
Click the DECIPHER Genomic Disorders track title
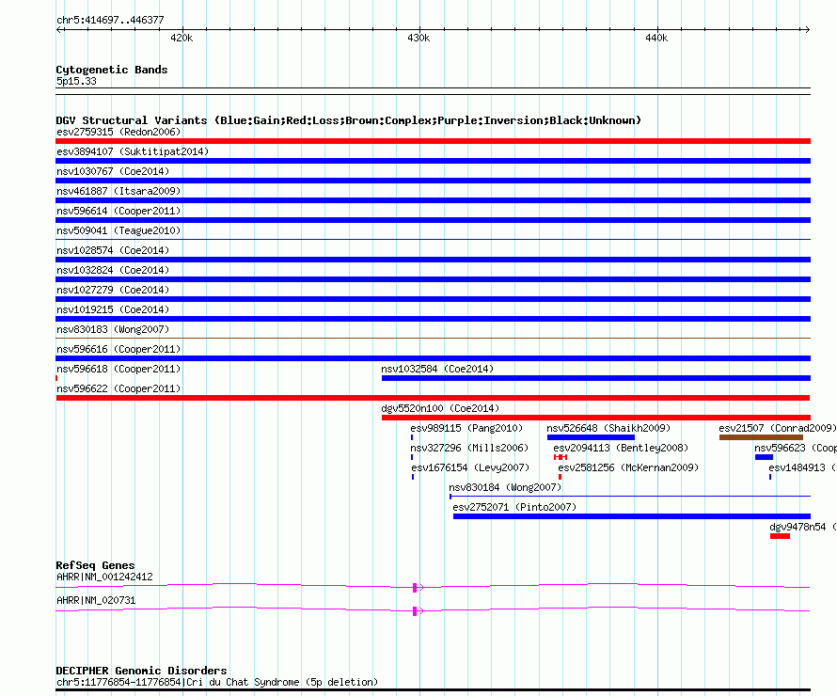click(141, 671)
